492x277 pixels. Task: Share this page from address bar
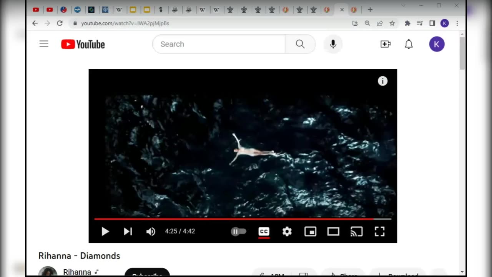point(380,23)
